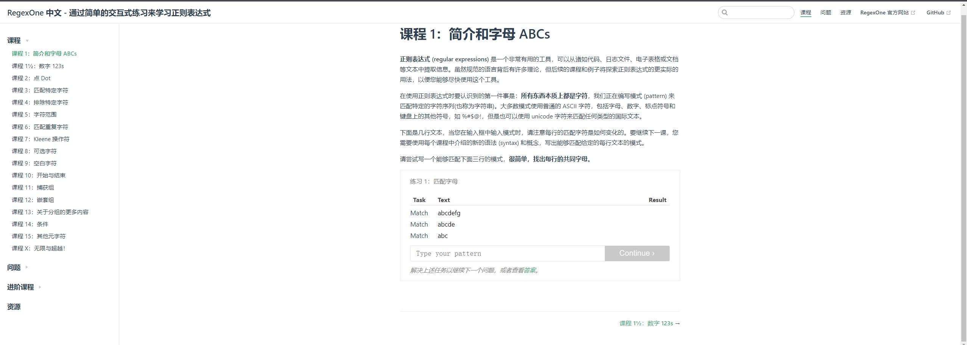Open lesson 课程 11: 捕获组
This screenshot has height=345, width=967.
33,187
